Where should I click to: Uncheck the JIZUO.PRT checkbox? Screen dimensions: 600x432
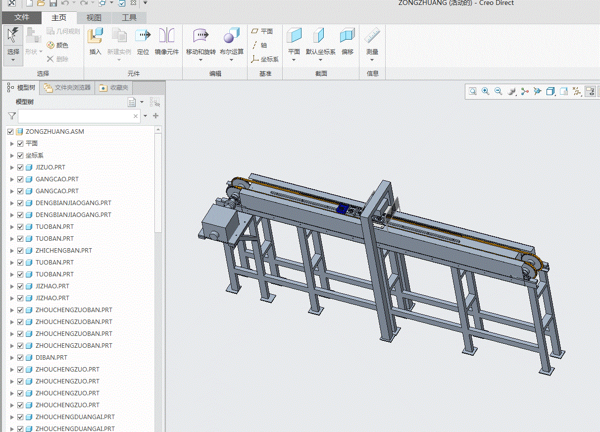coord(20,167)
